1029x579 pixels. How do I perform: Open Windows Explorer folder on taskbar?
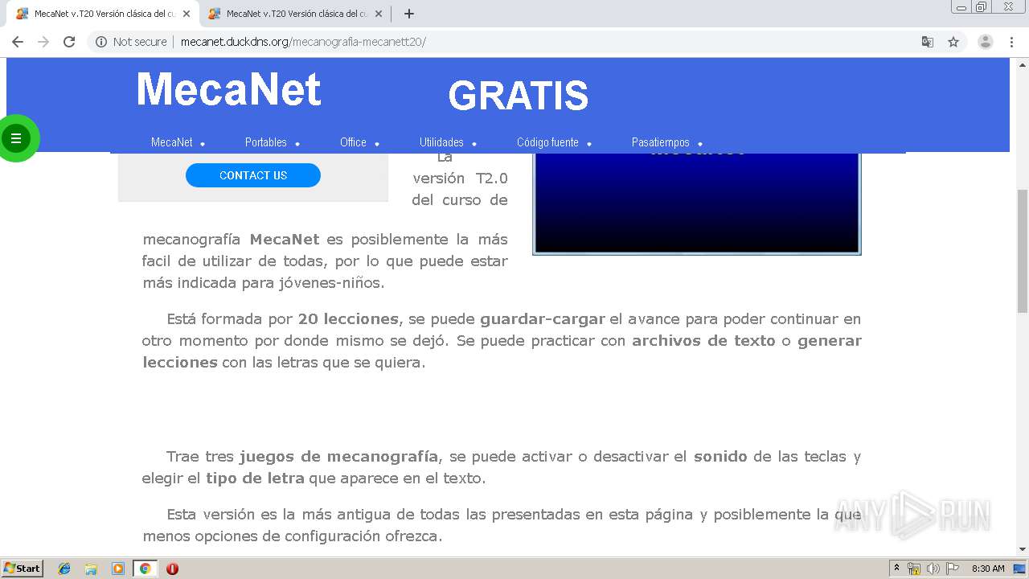point(91,569)
